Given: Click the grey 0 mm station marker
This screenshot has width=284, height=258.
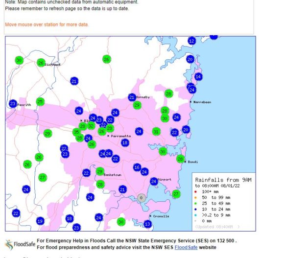Looking at the screenshot, I should pos(142,198).
